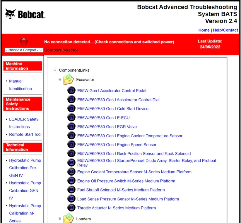This screenshot has height=223, width=241.
Task: Click the Loaders folder icon
Action: 69,219
